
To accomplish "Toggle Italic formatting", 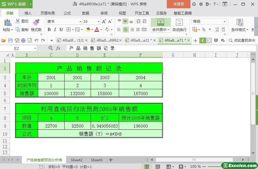I will [55, 30].
